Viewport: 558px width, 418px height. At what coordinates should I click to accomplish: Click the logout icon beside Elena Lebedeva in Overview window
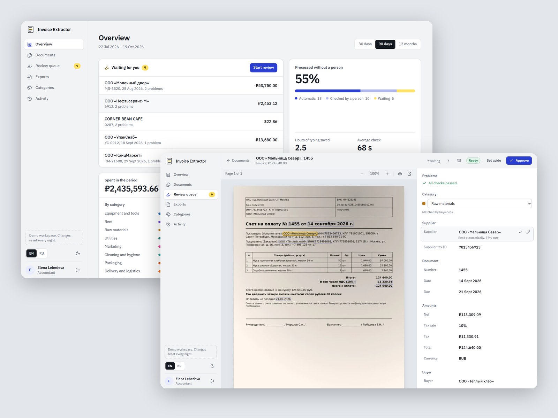[x=78, y=270]
